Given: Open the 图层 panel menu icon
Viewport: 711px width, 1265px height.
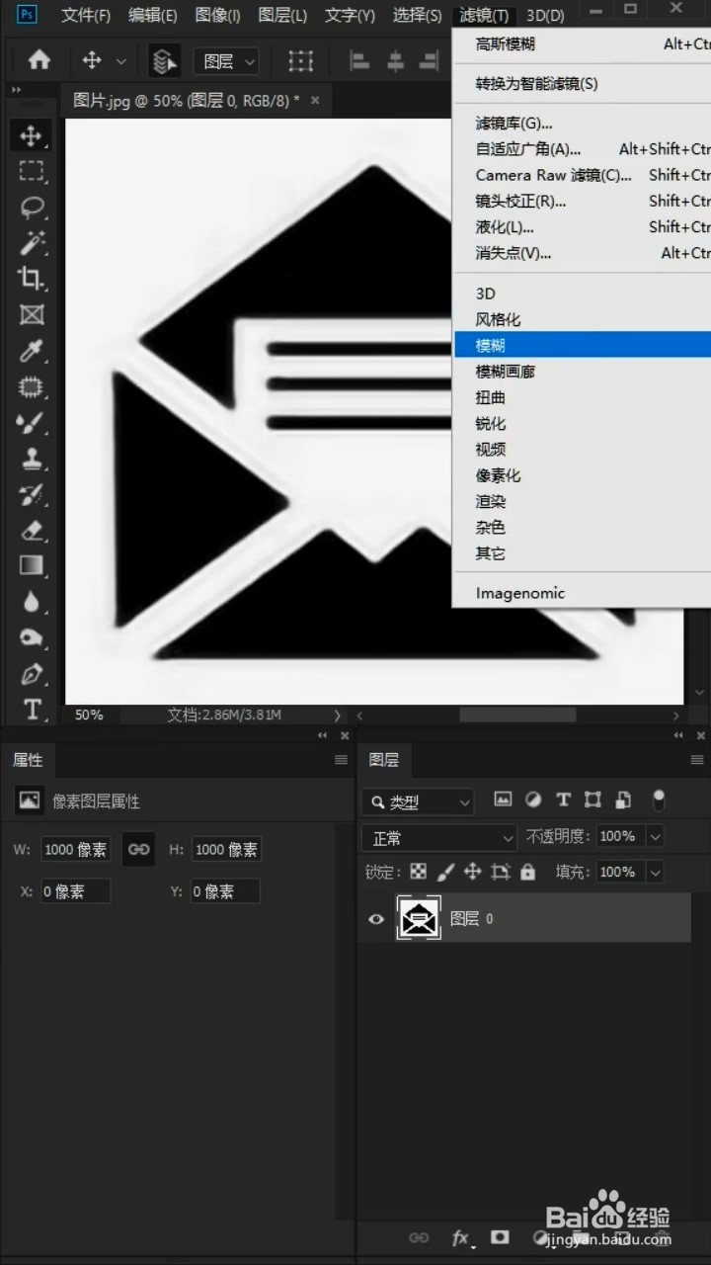Looking at the screenshot, I should coord(697,760).
